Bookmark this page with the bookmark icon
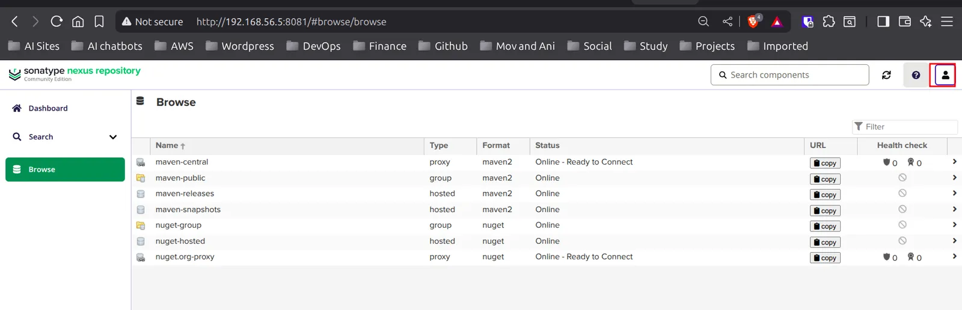962x310 pixels. point(99,22)
